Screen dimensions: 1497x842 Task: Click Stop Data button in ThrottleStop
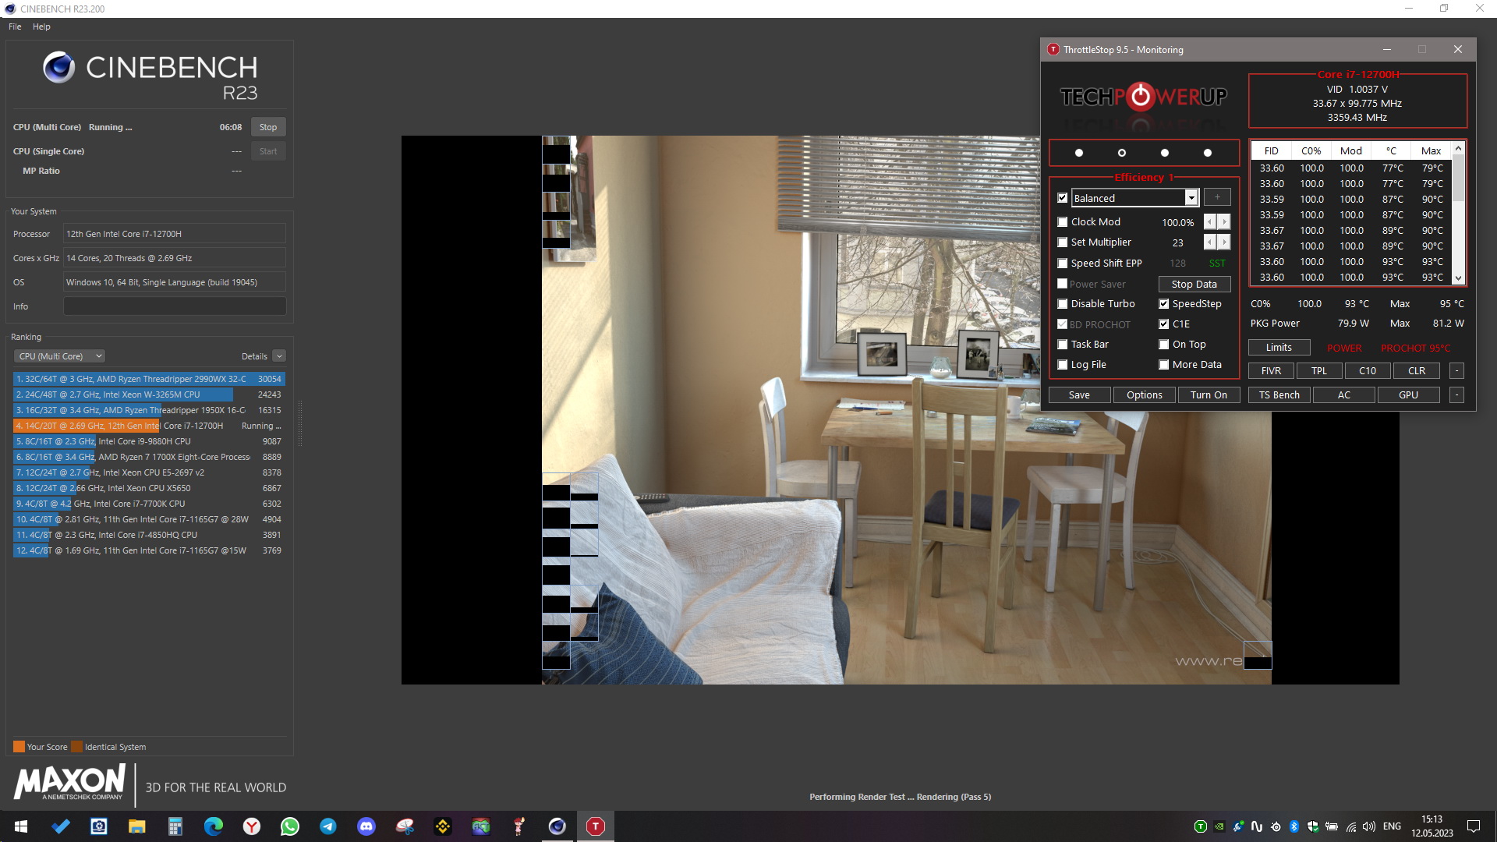[x=1194, y=285]
